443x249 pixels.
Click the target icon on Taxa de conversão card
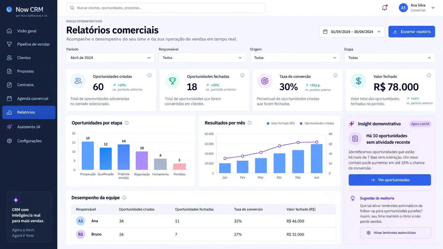pyautogui.click(x=265, y=81)
